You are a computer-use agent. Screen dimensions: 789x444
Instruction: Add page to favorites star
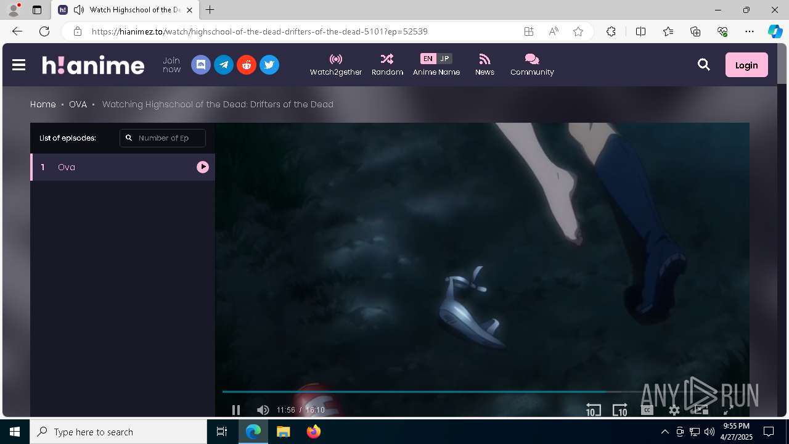[x=578, y=31]
